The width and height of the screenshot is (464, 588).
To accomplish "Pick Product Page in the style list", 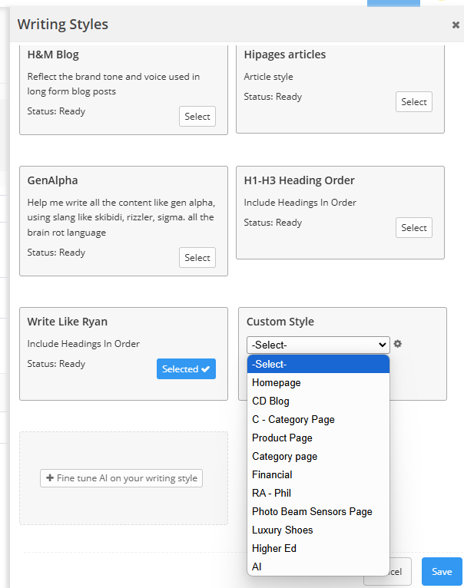I will click(x=282, y=438).
